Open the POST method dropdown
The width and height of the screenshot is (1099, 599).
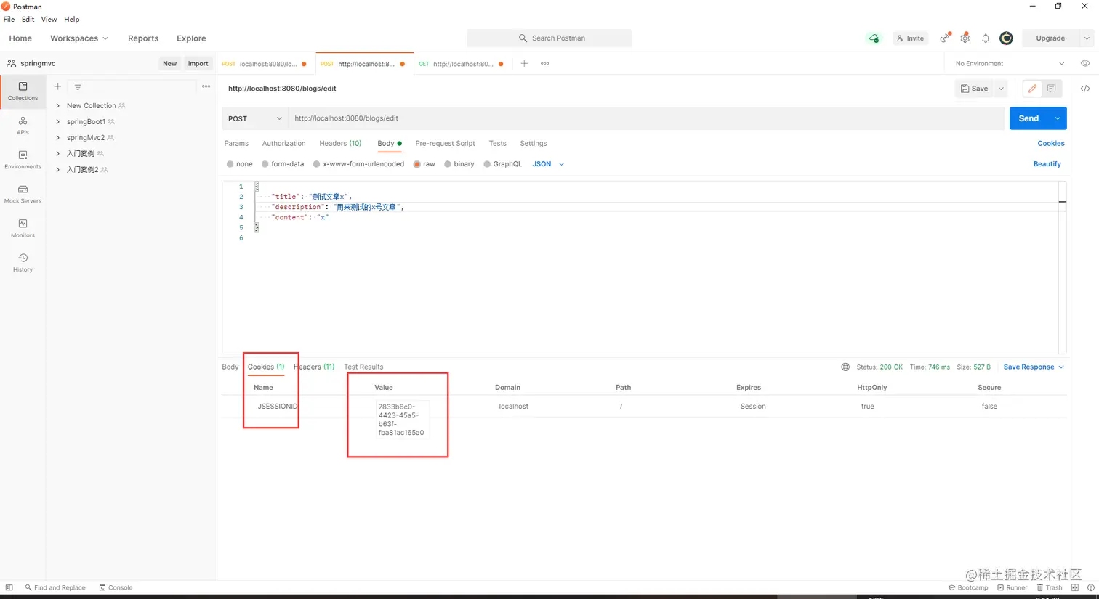click(255, 118)
